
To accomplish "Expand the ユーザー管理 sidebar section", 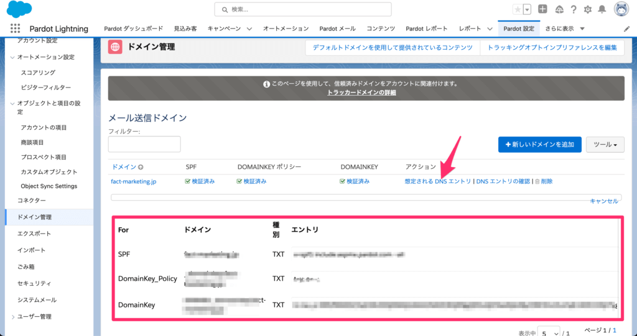I will pyautogui.click(x=12, y=317).
